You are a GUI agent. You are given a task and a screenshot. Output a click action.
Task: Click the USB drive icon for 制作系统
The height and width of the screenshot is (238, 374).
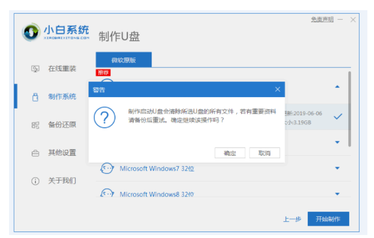click(35, 97)
